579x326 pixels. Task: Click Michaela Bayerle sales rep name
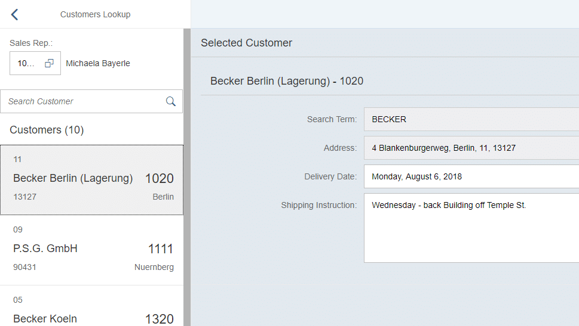click(x=98, y=63)
